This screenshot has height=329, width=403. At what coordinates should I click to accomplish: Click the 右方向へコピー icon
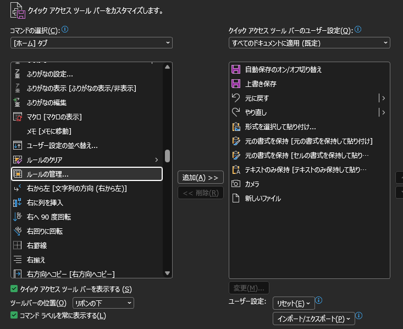click(17, 273)
